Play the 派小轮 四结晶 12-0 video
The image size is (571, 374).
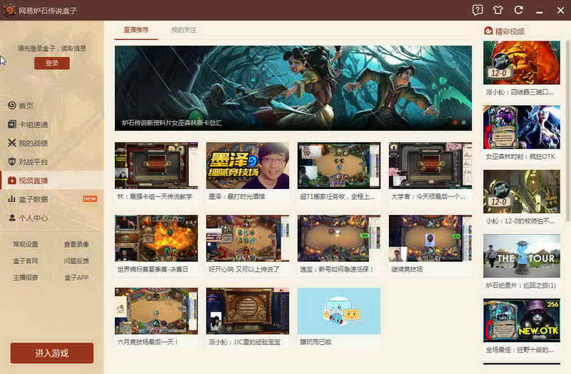[x=522, y=63]
